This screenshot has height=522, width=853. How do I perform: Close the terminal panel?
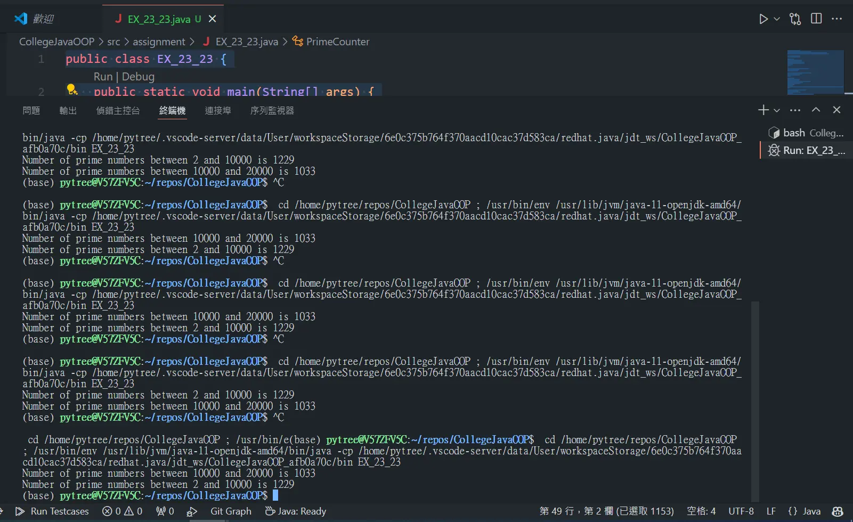tap(836, 110)
